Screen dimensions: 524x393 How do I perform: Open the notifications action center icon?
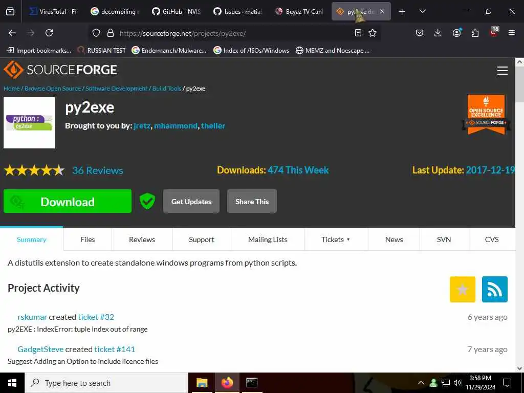(507, 383)
